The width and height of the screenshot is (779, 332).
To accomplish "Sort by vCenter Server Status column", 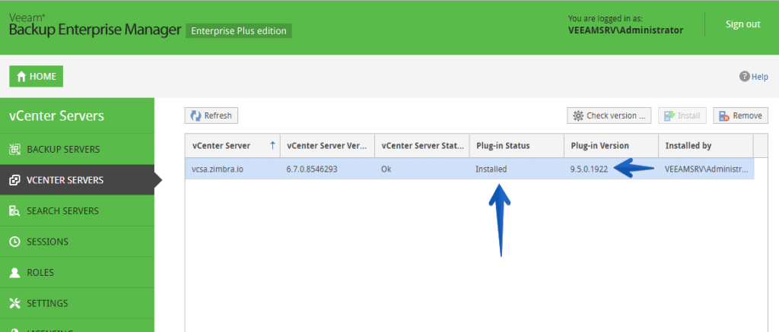I will 422,146.
